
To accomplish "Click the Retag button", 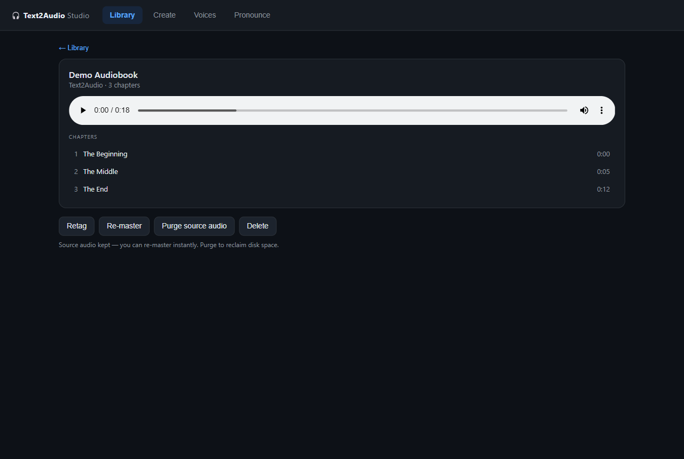I will pyautogui.click(x=76, y=226).
